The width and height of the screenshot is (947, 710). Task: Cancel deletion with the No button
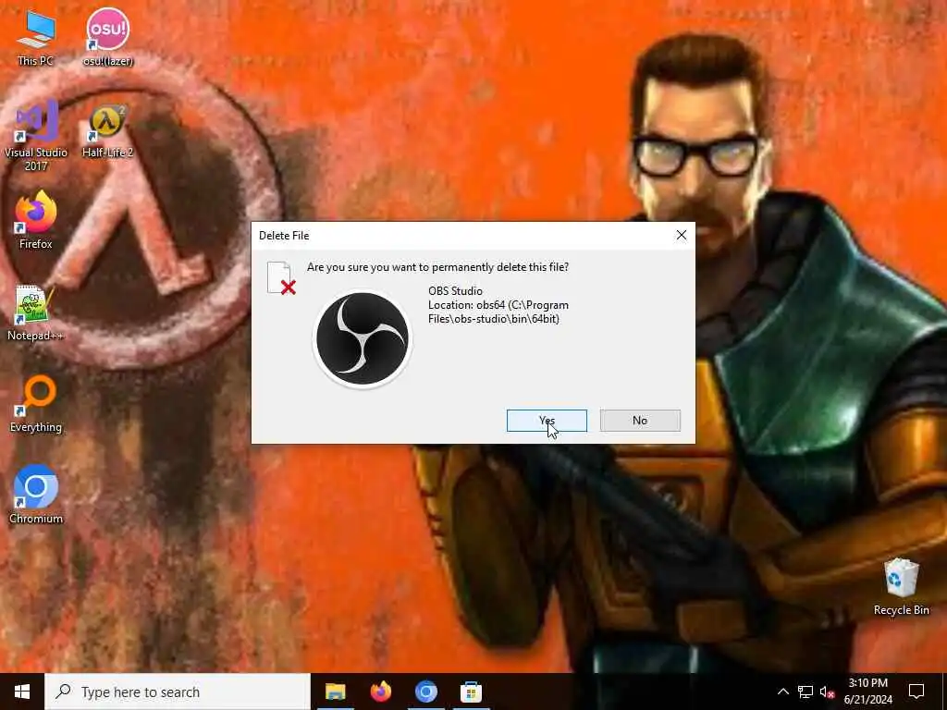640,421
